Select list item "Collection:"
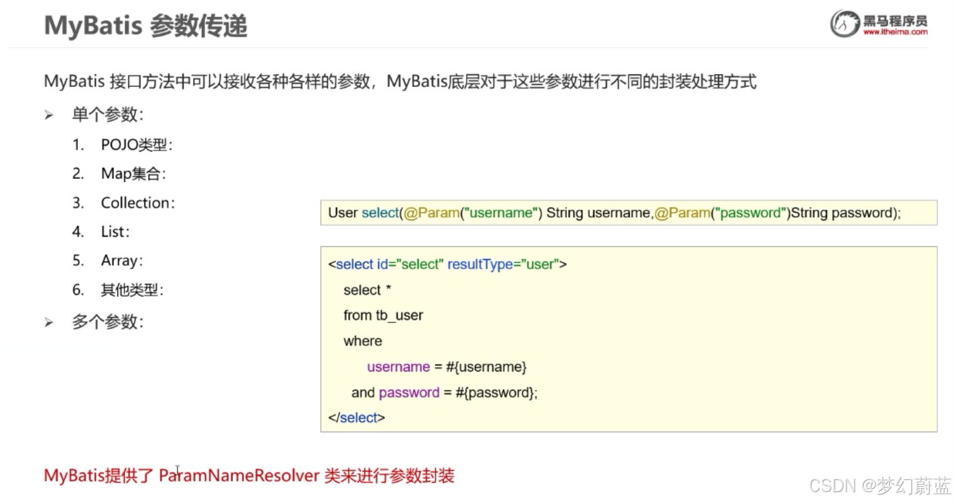This screenshot has width=954, height=503. coord(138,202)
